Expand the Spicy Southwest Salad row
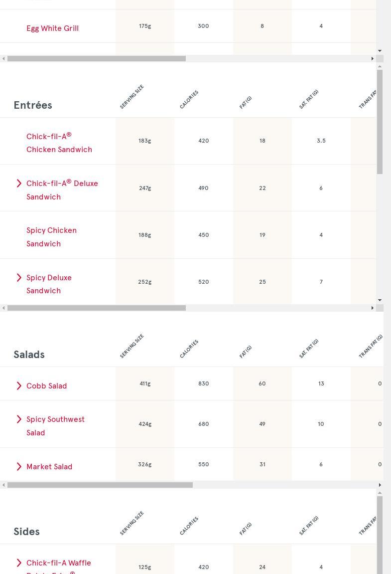Viewport: 391px width, 574px height. (x=19, y=419)
